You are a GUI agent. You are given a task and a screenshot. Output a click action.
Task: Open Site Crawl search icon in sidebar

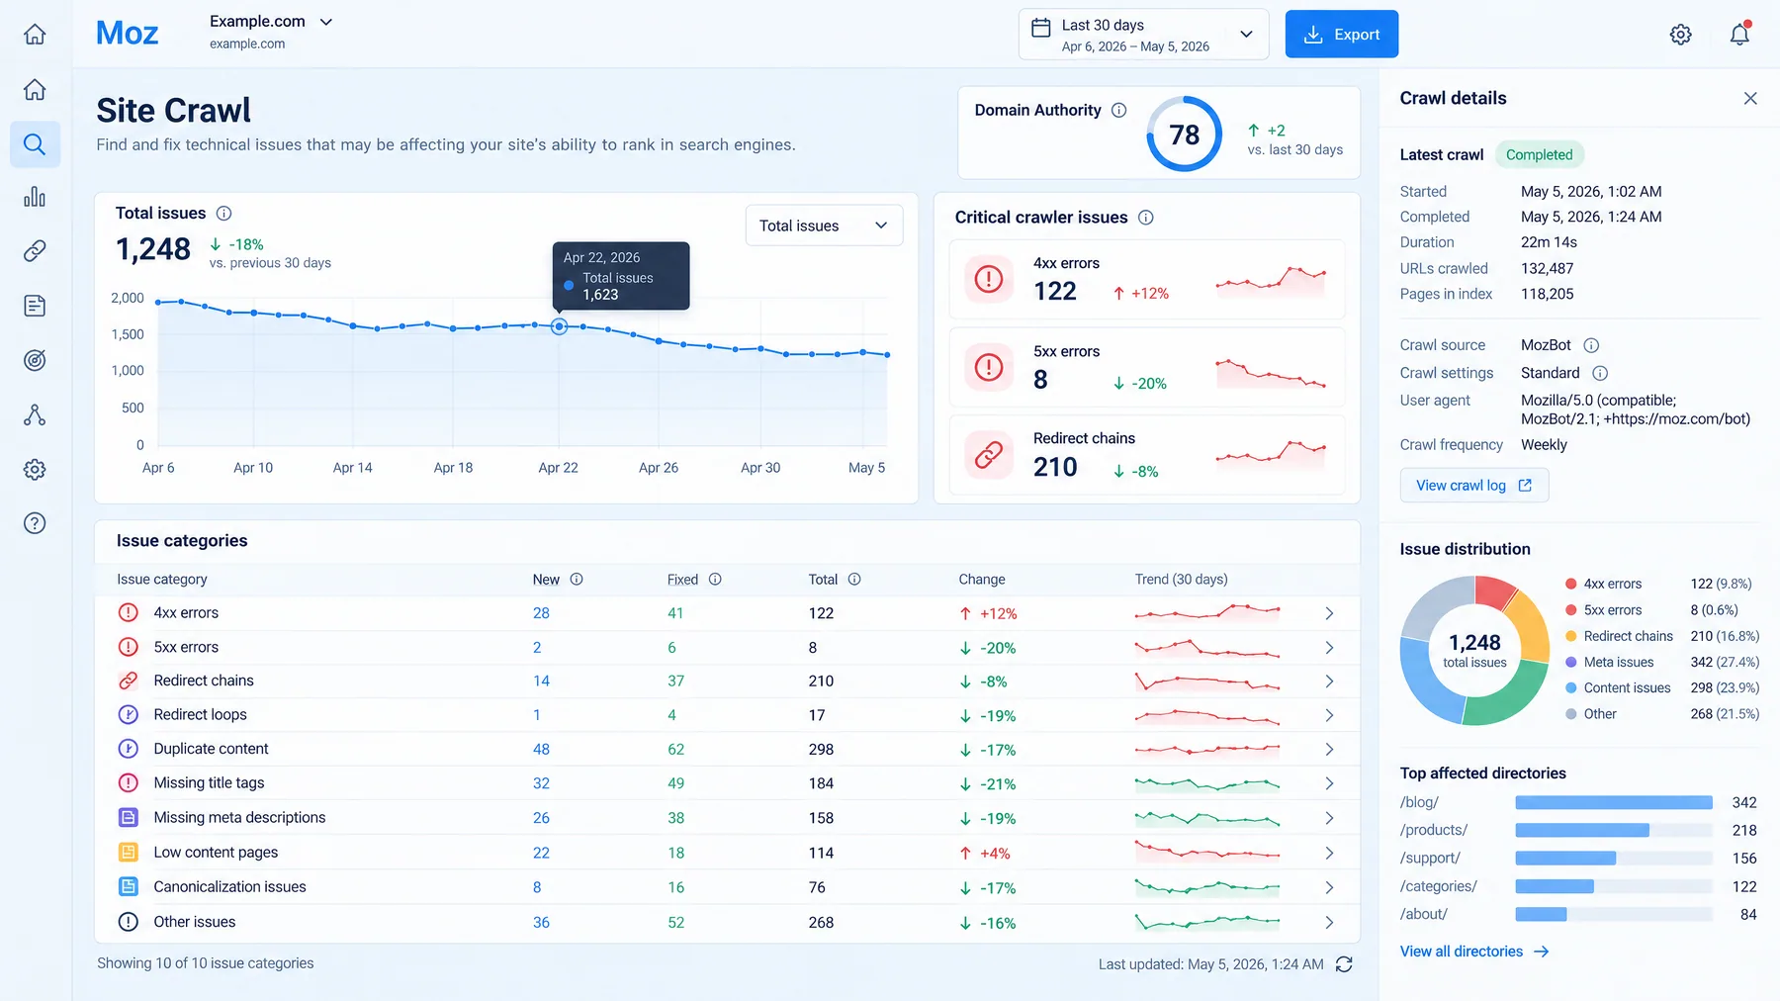coord(35,144)
